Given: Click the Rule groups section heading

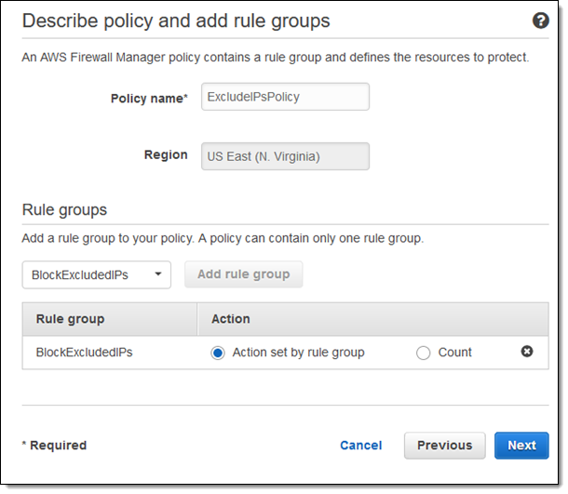Looking at the screenshot, I should 64,210.
